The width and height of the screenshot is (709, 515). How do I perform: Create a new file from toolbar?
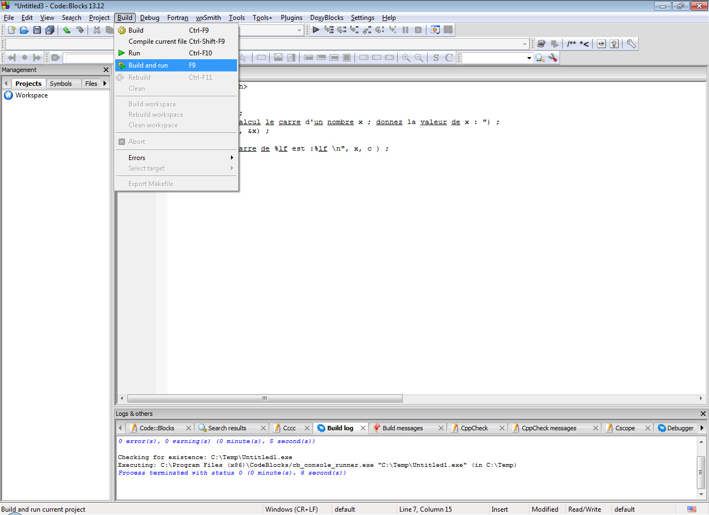11,30
